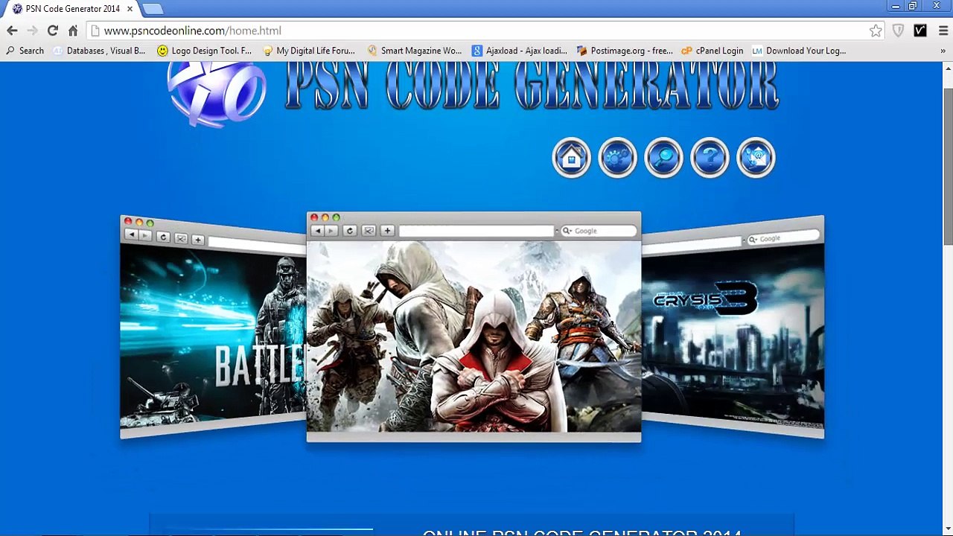Screen dimensions: 953x536
Task: Open the My Digital Life Forum bookmark
Action: [309, 51]
